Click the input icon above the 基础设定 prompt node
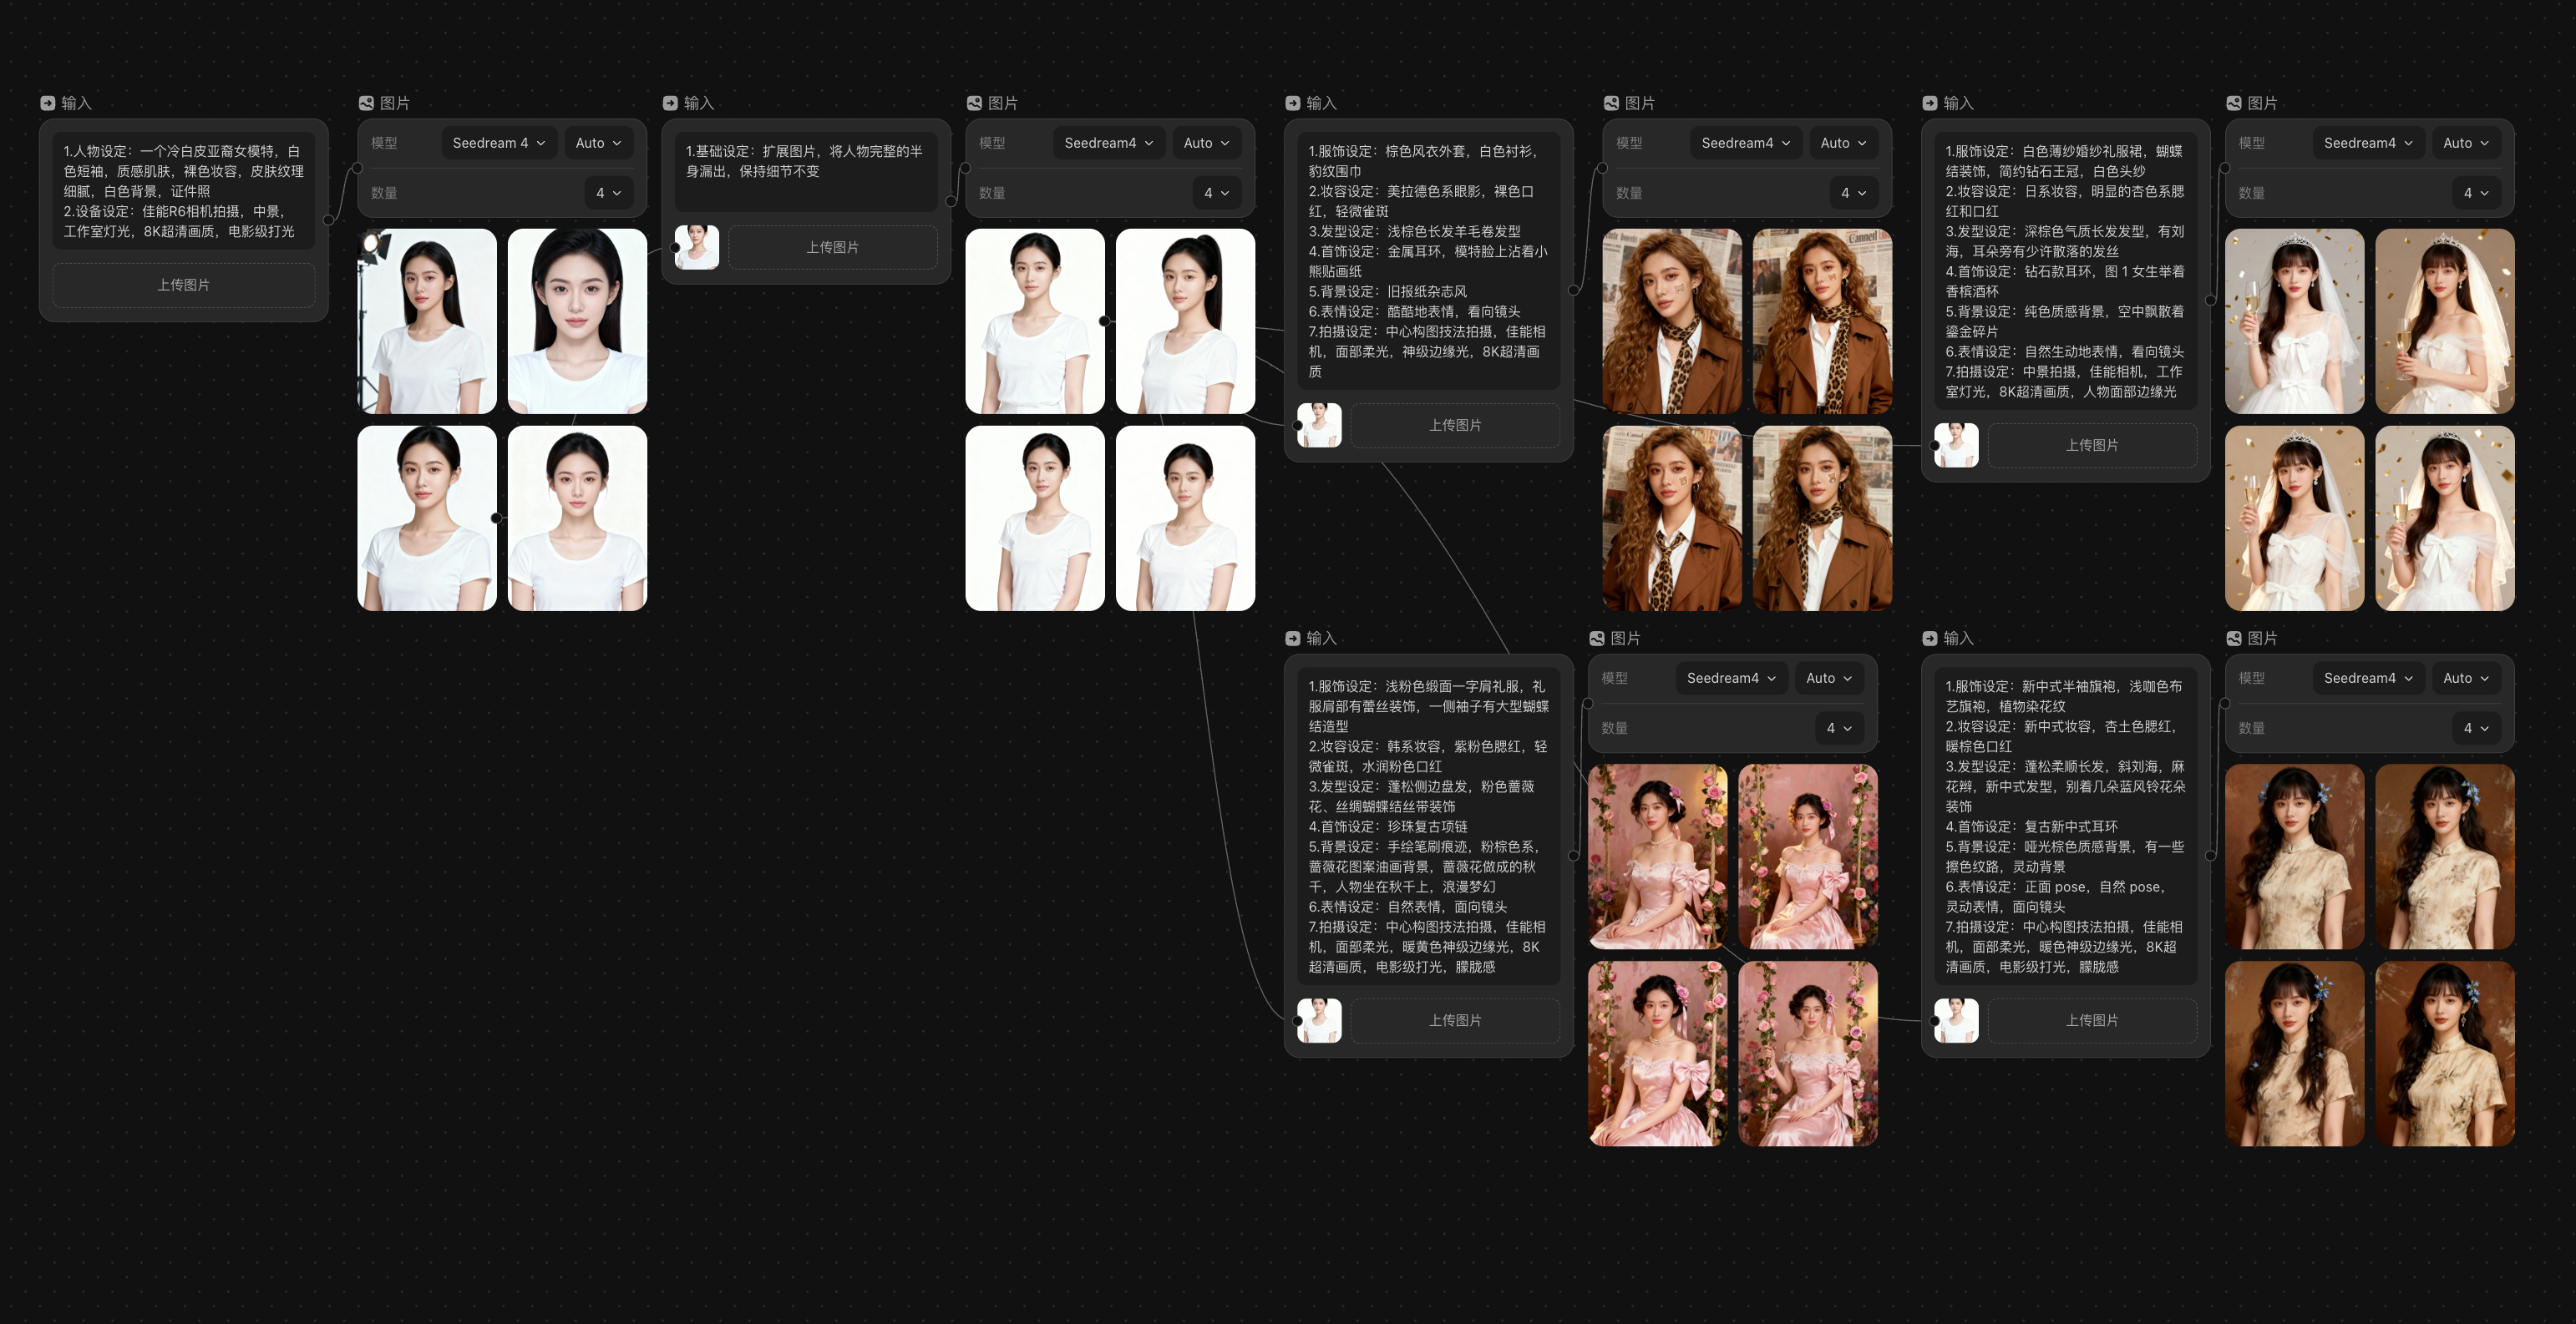This screenshot has width=2576, height=1324. tap(670, 103)
